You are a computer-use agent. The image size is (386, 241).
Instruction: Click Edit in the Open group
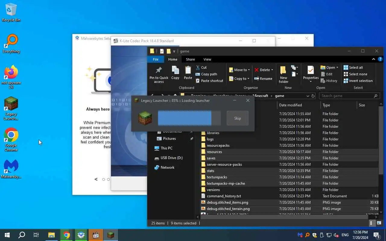click(327, 74)
